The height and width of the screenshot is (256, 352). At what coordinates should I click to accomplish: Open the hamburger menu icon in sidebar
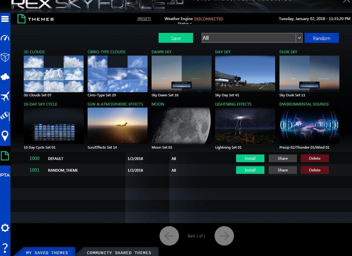tap(5, 19)
